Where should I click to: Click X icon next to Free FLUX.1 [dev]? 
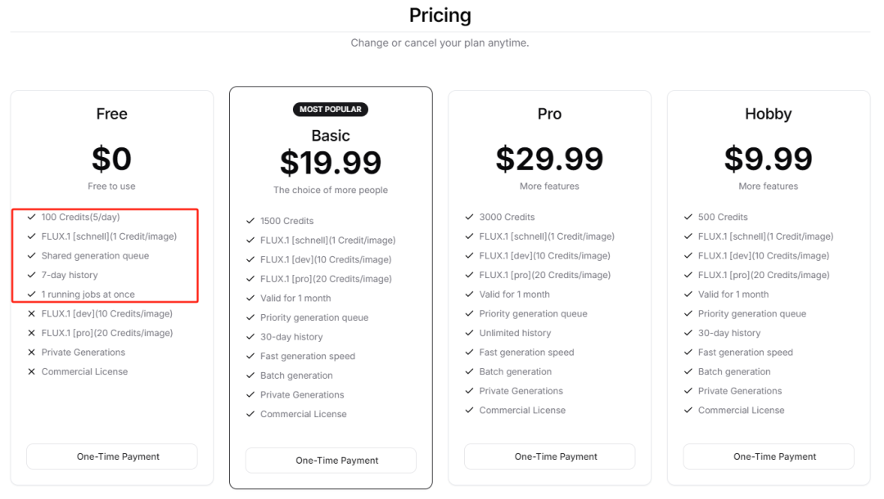32,314
